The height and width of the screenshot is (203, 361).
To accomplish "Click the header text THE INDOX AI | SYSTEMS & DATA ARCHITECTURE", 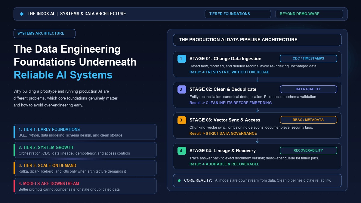I will [x=77, y=14].
